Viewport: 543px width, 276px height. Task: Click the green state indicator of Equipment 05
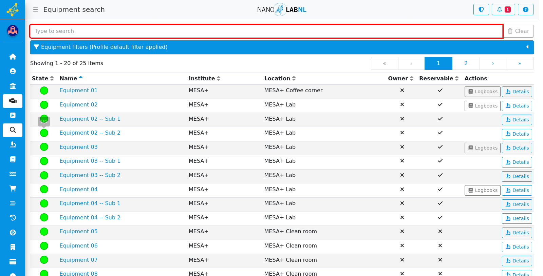(x=44, y=232)
